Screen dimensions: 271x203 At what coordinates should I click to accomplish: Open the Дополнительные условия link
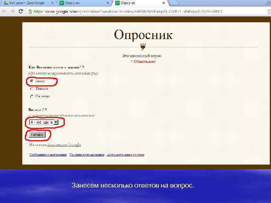125,155
